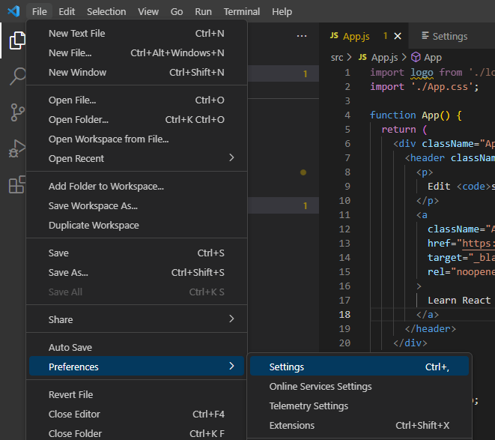Click the JS file icon on App.js tab
The width and height of the screenshot is (495, 440).
[334, 36]
